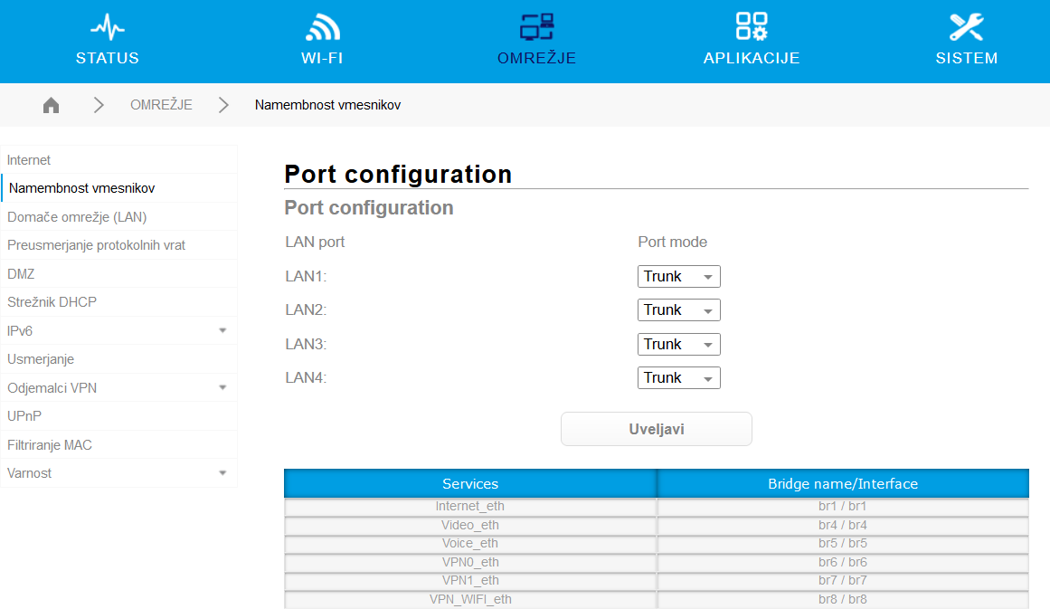Open the Aplikacije apps icon
This screenshot has height=609, width=1050.
(751, 27)
